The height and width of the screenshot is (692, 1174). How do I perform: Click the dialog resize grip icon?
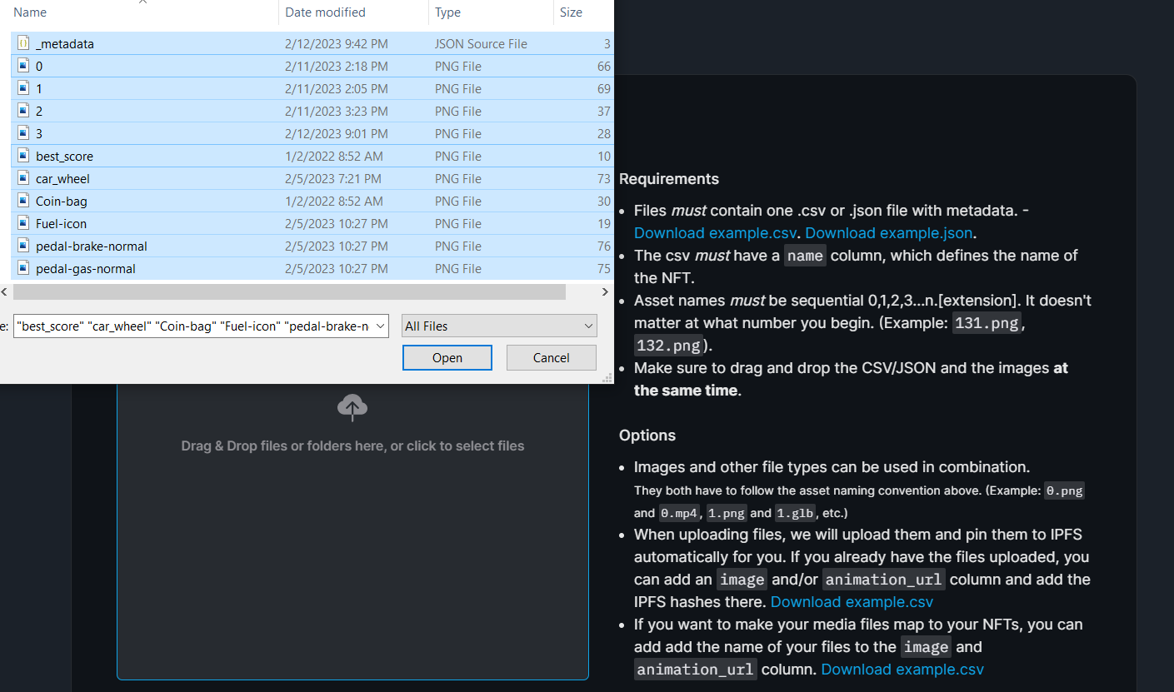point(608,378)
